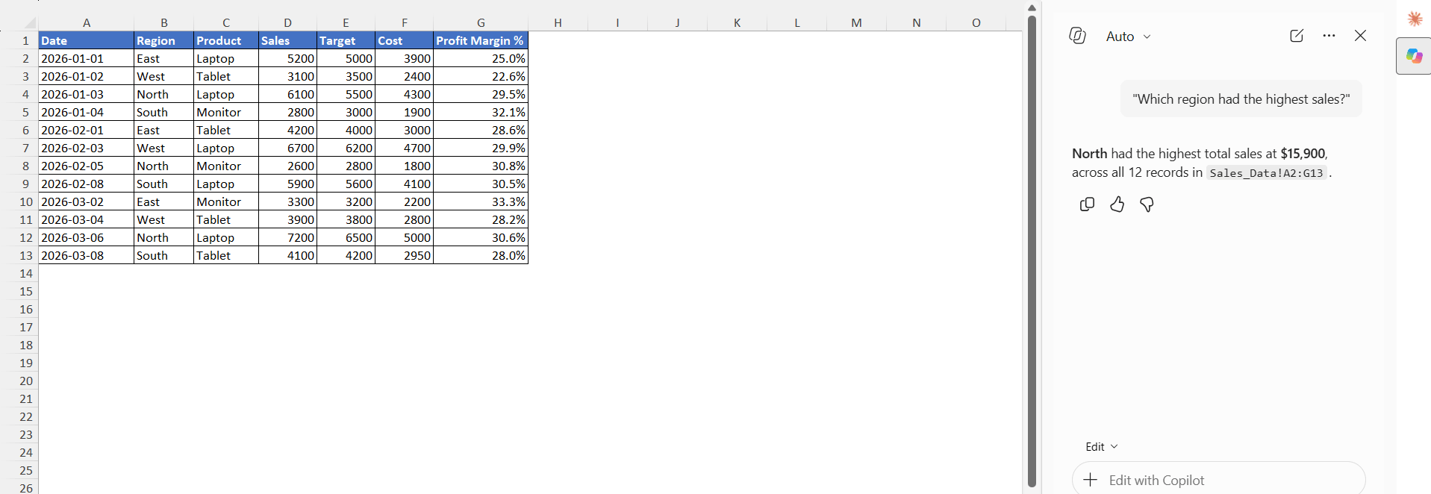Image resolution: width=1431 pixels, height=494 pixels.
Task: Open the Auto mode dropdown
Action: click(1128, 37)
